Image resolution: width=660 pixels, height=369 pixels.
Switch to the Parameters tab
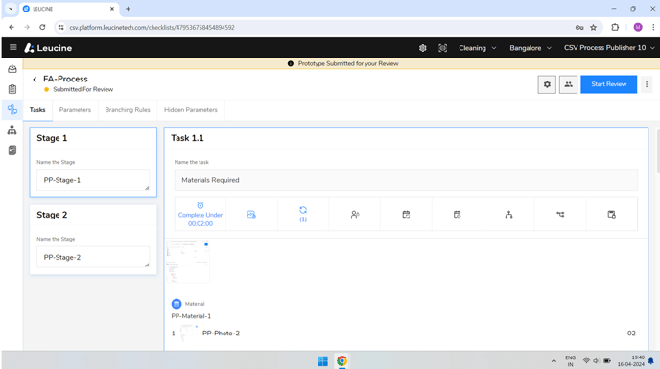(x=75, y=110)
